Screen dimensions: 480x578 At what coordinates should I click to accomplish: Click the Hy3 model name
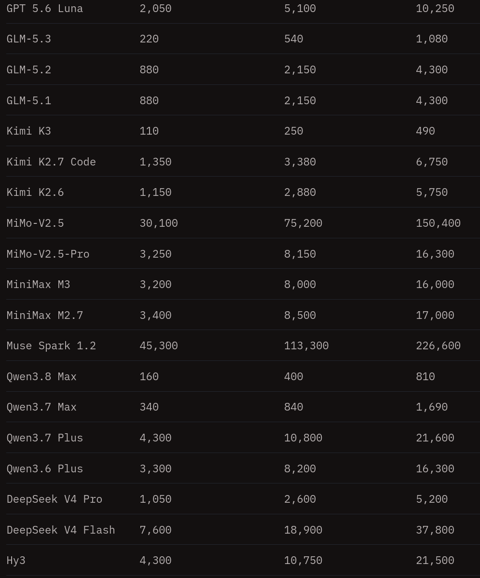pos(16,561)
